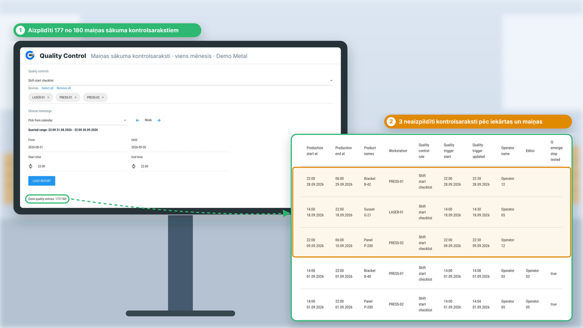Remove the PRESS-02 device chip
The image size is (583, 328).
[103, 97]
